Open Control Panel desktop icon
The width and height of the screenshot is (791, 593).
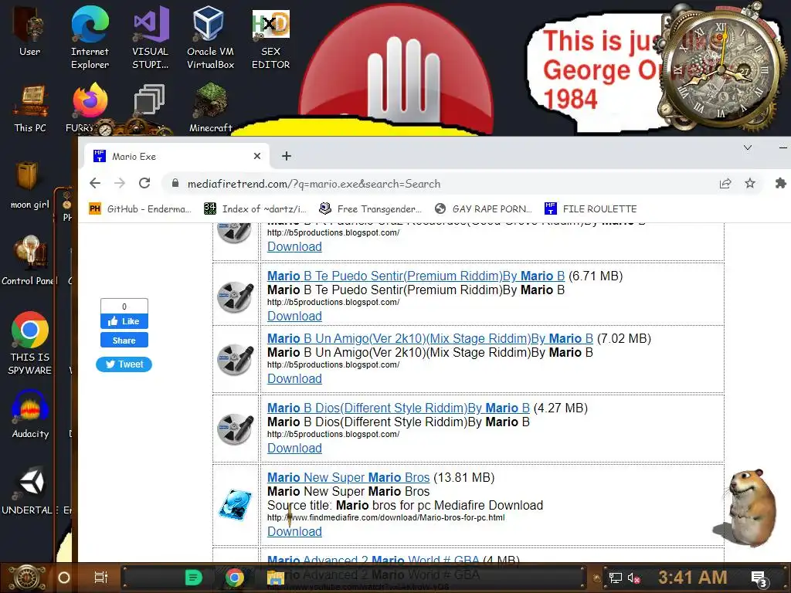30,261
